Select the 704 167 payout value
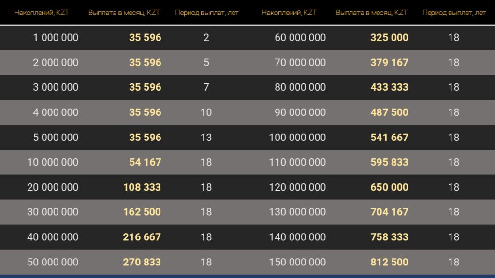Screen dimensions: 495x278 (389, 212)
